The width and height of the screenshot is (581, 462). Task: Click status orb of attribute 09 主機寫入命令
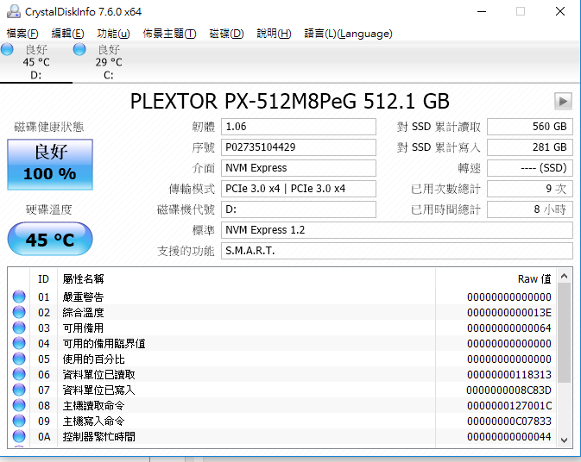pyautogui.click(x=19, y=421)
